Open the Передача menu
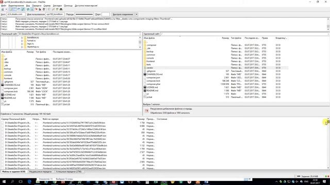Screen dimensions: 330x185 tap(37, 6)
